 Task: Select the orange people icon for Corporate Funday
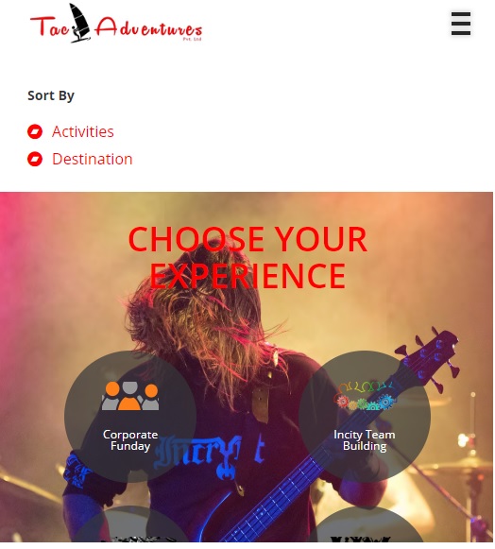[x=130, y=396]
